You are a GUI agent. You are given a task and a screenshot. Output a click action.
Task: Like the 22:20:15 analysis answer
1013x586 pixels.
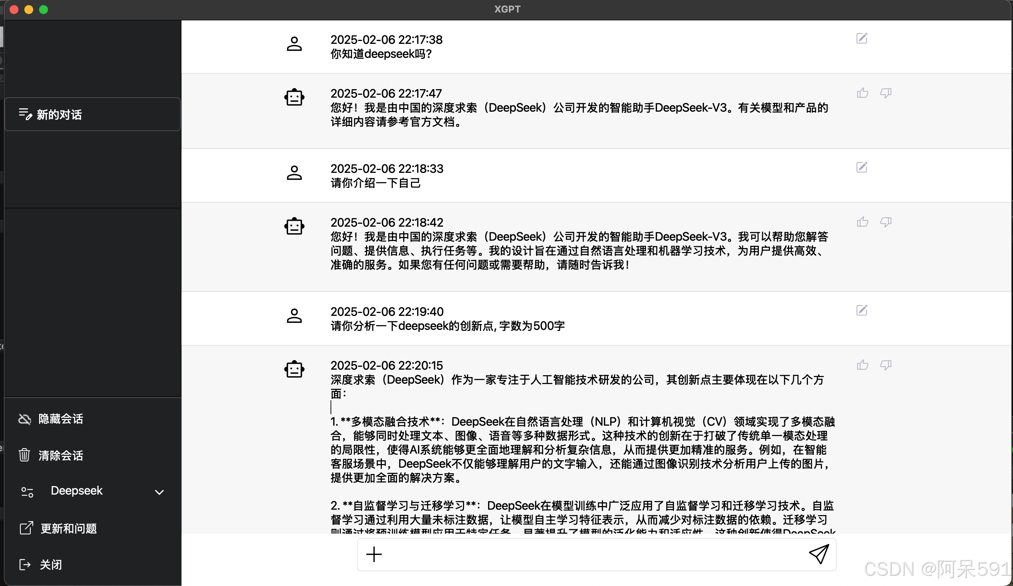862,365
